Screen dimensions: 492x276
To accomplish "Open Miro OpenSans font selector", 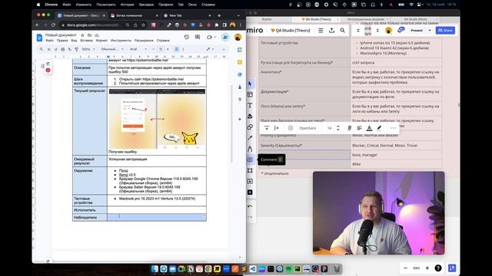I will click(x=307, y=128).
